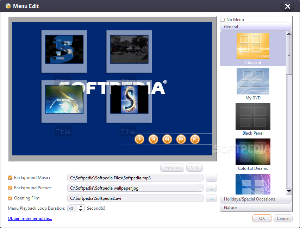Browse for a Background Picture file
Image resolution: width=300 pixels, height=228 pixels.
tap(211, 188)
